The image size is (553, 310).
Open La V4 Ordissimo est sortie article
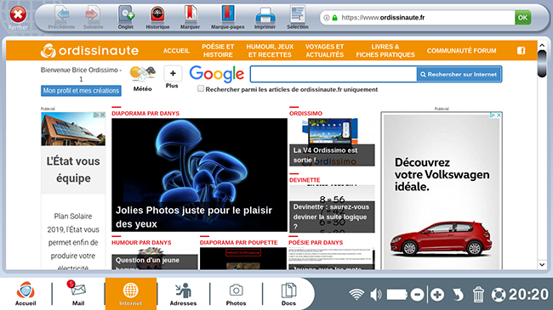332,143
